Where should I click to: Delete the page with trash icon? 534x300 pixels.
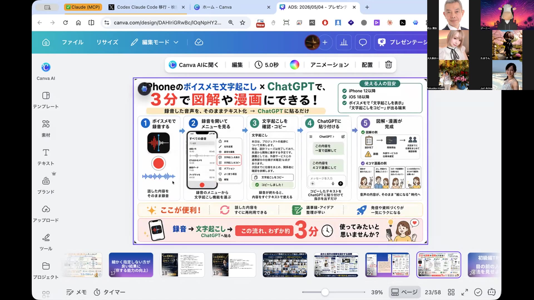coord(388,65)
